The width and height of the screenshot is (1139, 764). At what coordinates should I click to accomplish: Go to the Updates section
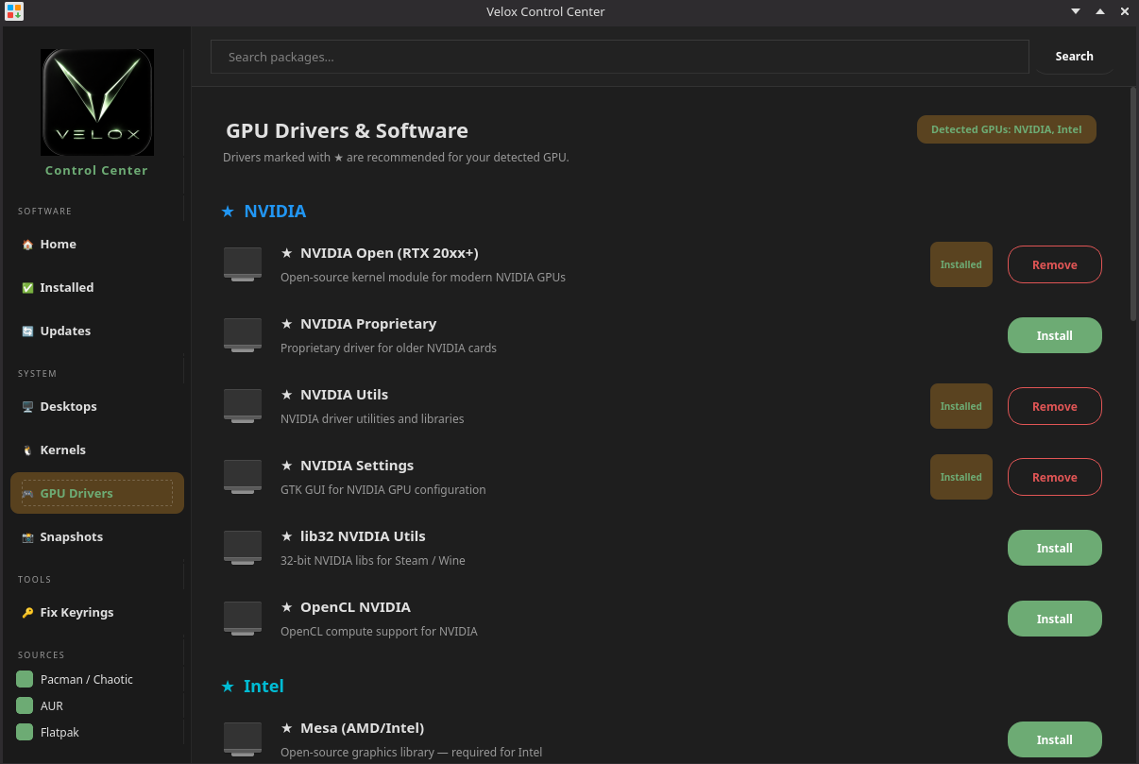click(97, 331)
